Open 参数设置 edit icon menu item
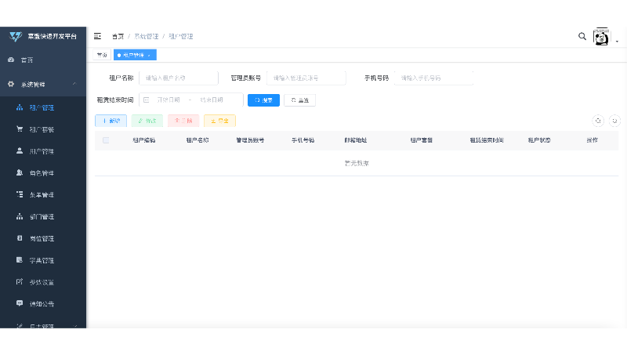627x355 pixels. click(43, 282)
